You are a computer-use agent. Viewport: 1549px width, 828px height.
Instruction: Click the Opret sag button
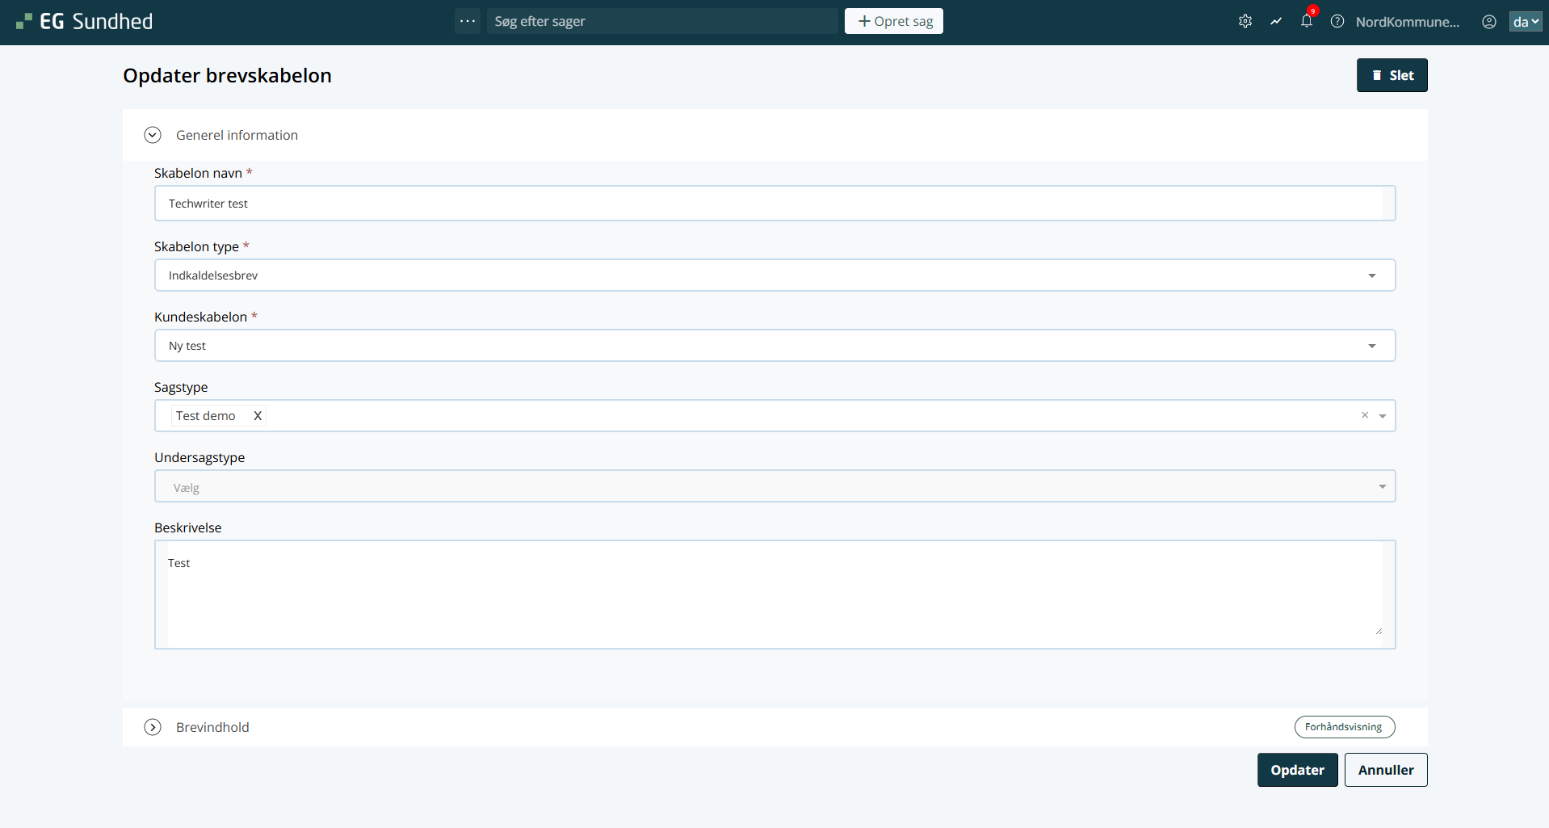[x=894, y=21]
